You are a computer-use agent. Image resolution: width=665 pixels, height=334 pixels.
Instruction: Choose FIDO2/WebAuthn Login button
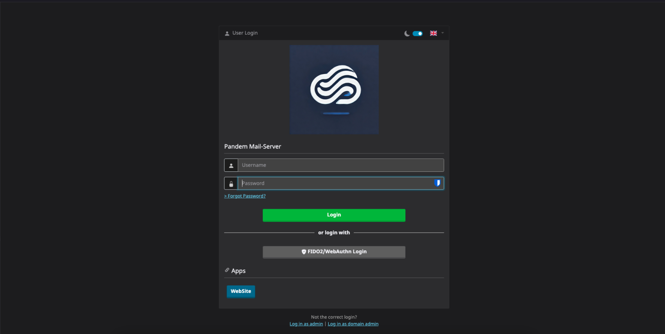tap(334, 252)
